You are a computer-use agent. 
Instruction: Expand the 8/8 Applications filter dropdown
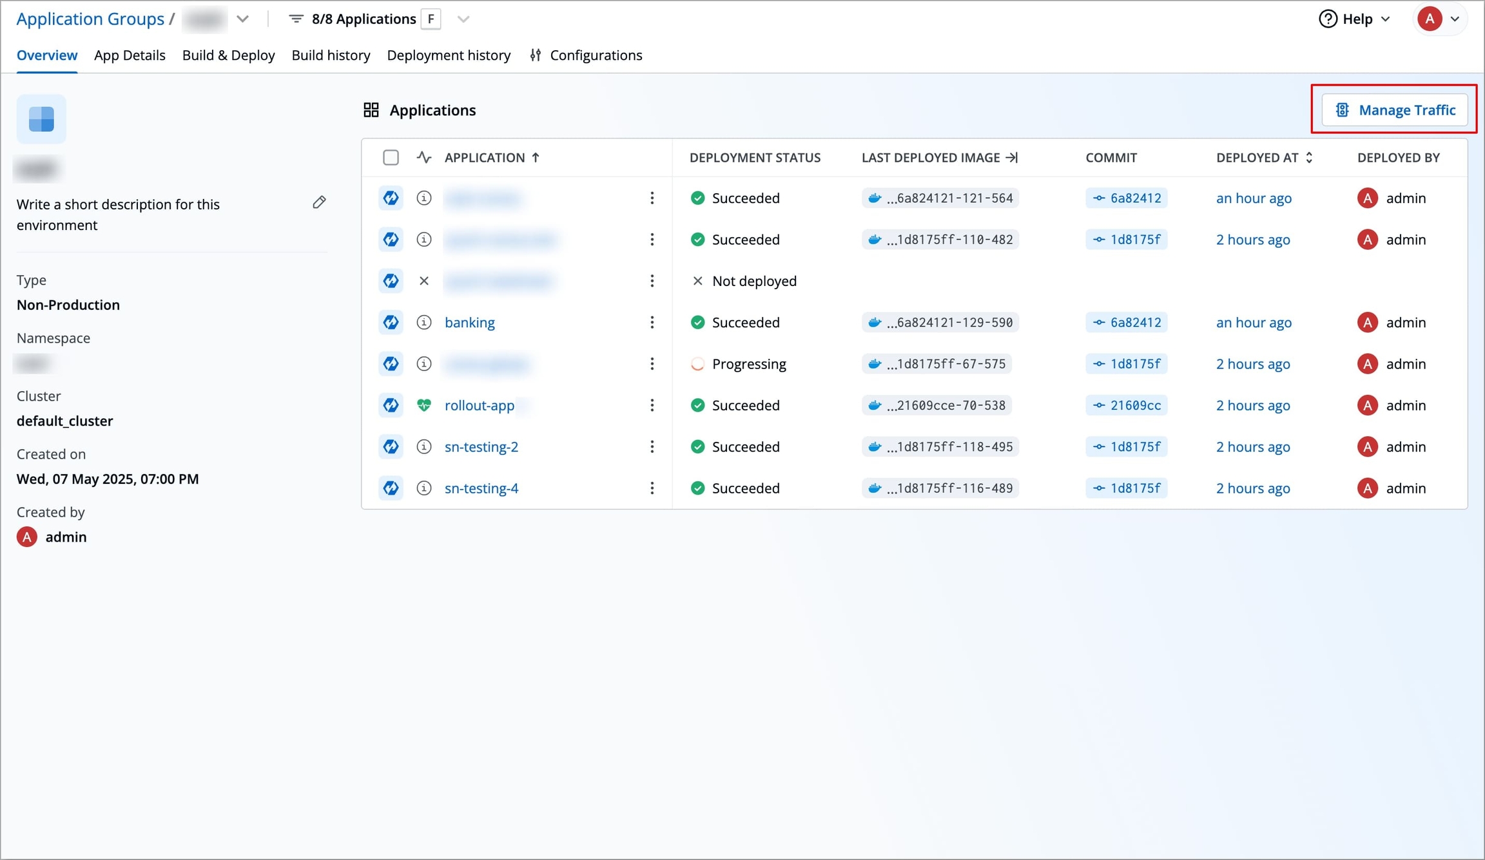(x=463, y=19)
